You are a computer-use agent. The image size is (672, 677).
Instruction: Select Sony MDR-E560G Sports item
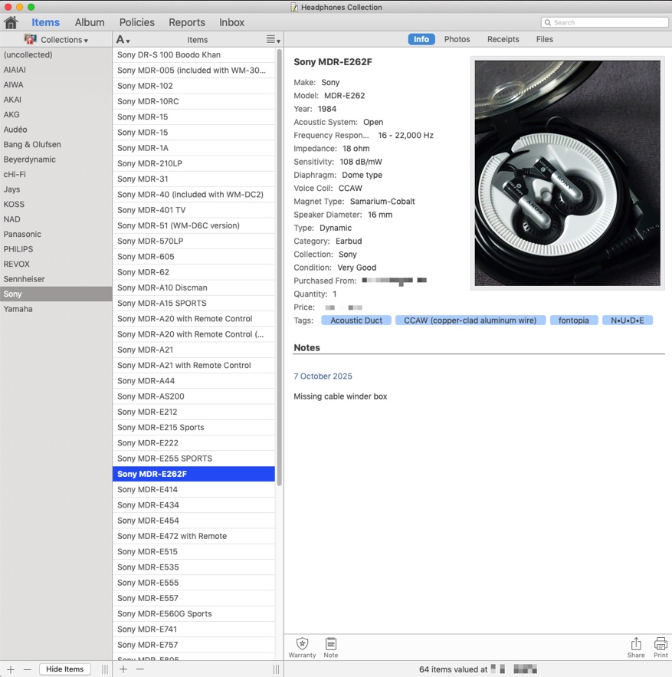pyautogui.click(x=194, y=613)
